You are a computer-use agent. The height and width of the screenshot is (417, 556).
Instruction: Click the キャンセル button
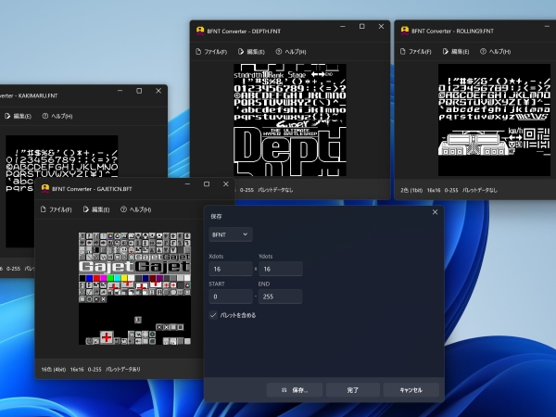point(411,390)
